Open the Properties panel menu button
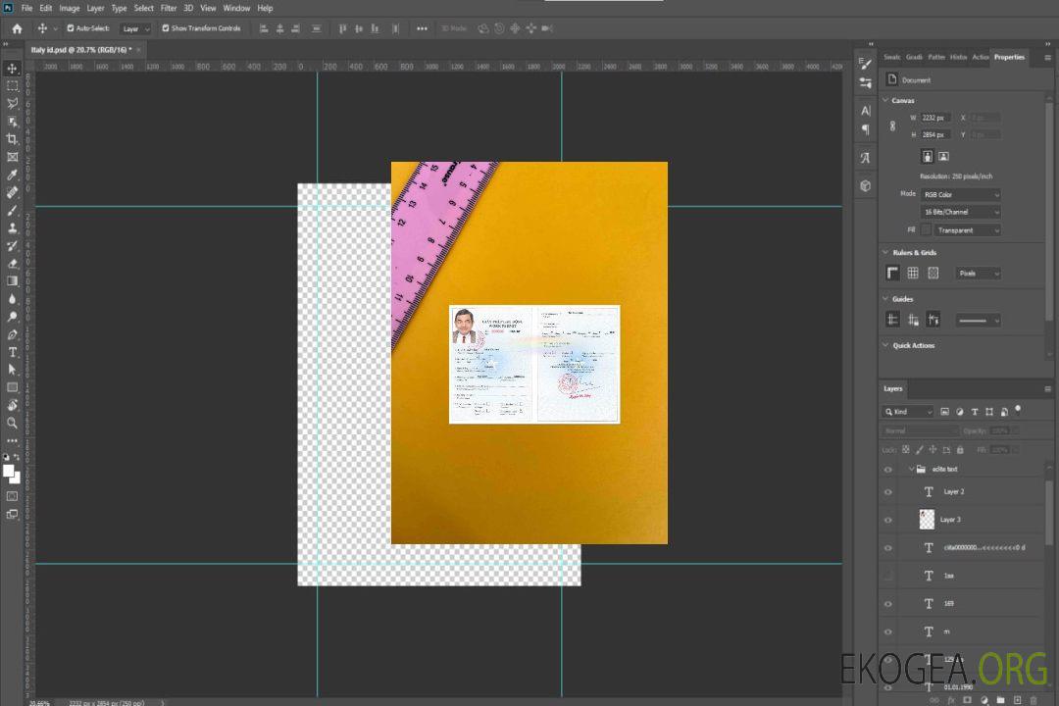The height and width of the screenshot is (706, 1059). tap(1047, 58)
